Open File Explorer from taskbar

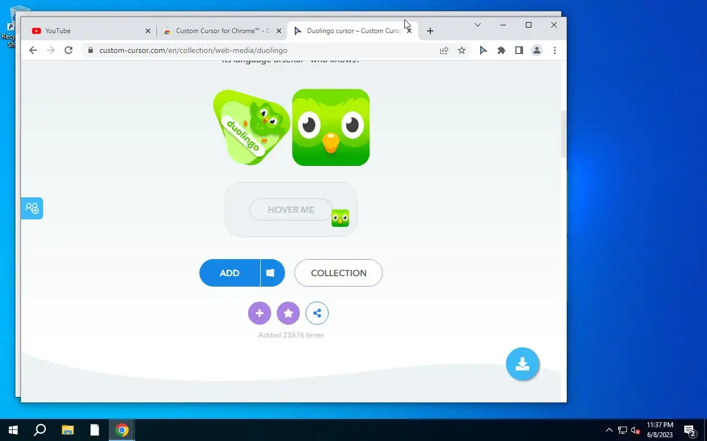(x=67, y=430)
